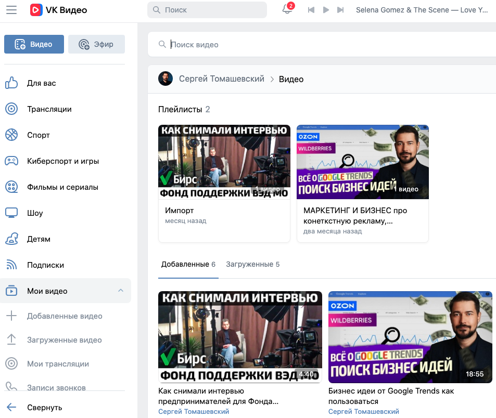The image size is (496, 418).
Task: Play Google Trends video thumbnail 18:55
Action: click(x=410, y=337)
